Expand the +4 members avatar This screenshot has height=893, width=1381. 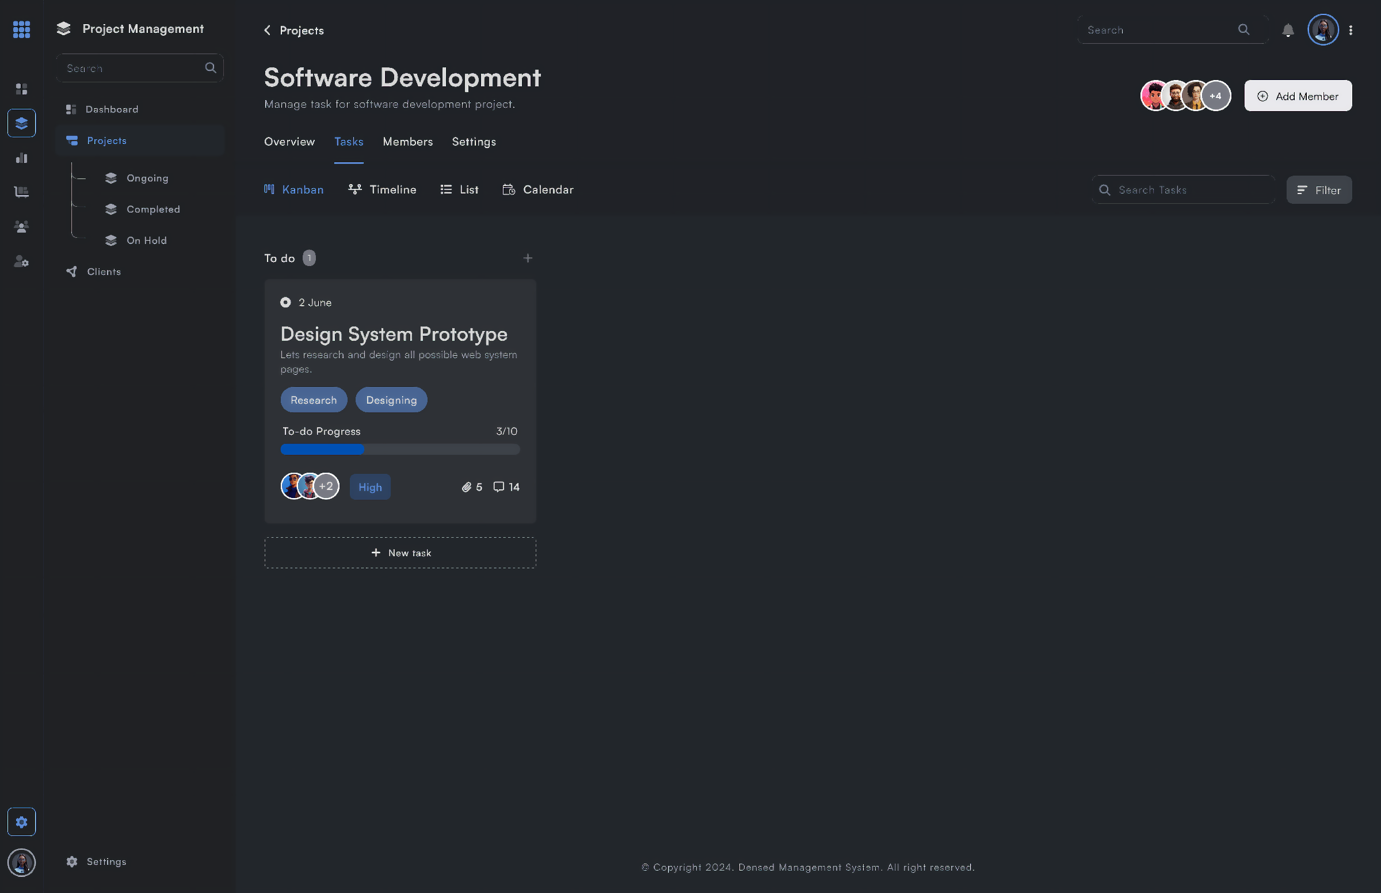coord(1216,96)
